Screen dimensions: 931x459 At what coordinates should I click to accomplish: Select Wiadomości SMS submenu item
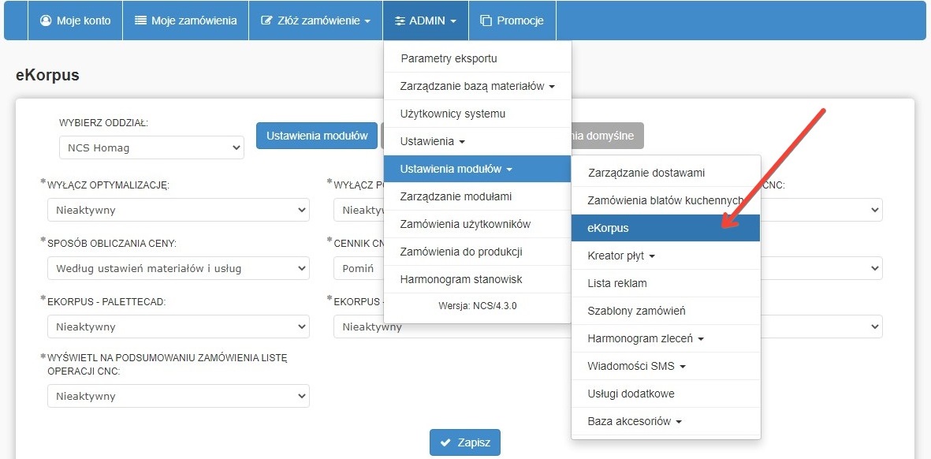click(x=636, y=366)
